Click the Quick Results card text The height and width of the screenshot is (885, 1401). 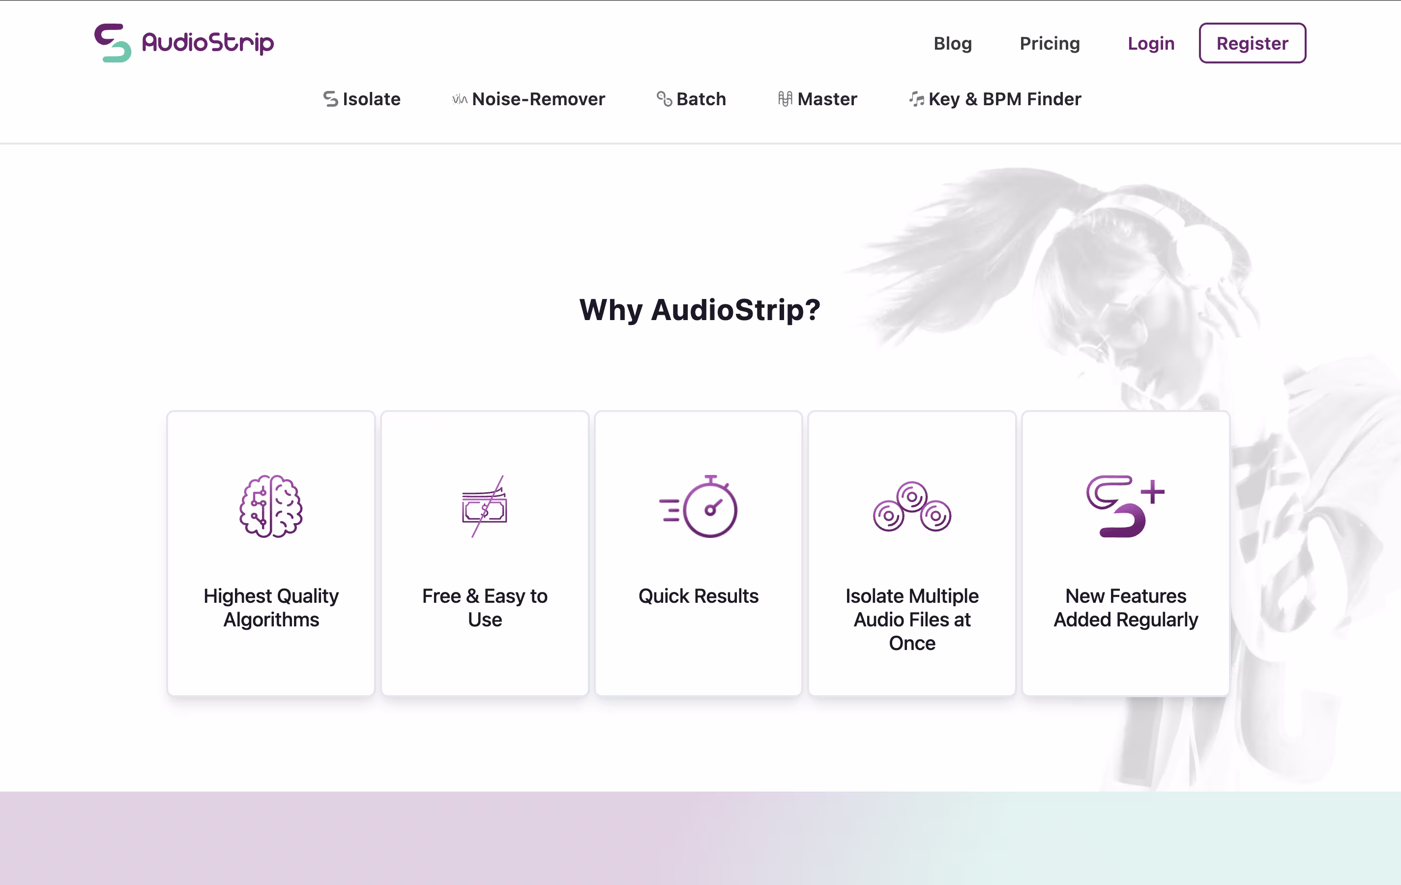[698, 596]
